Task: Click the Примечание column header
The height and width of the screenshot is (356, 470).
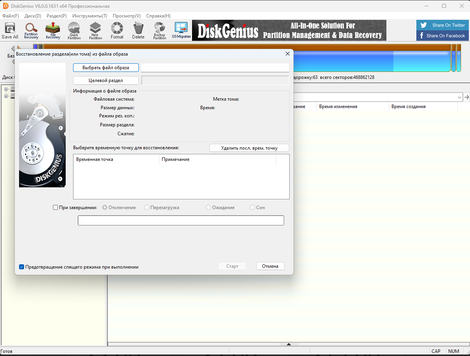Action: [x=218, y=159]
